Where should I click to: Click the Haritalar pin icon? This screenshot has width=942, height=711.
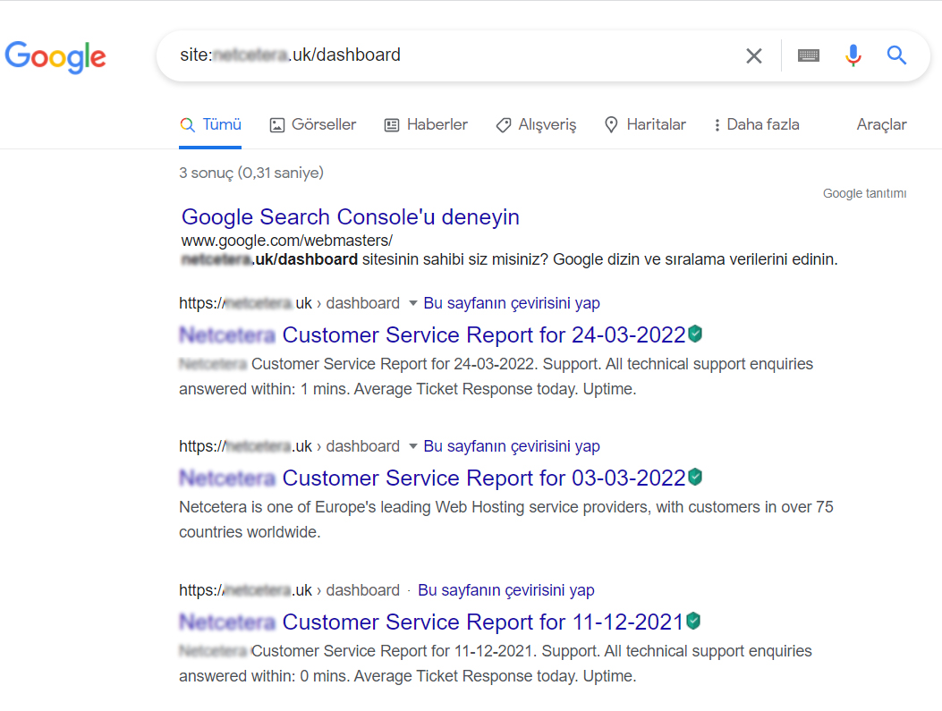tap(611, 124)
